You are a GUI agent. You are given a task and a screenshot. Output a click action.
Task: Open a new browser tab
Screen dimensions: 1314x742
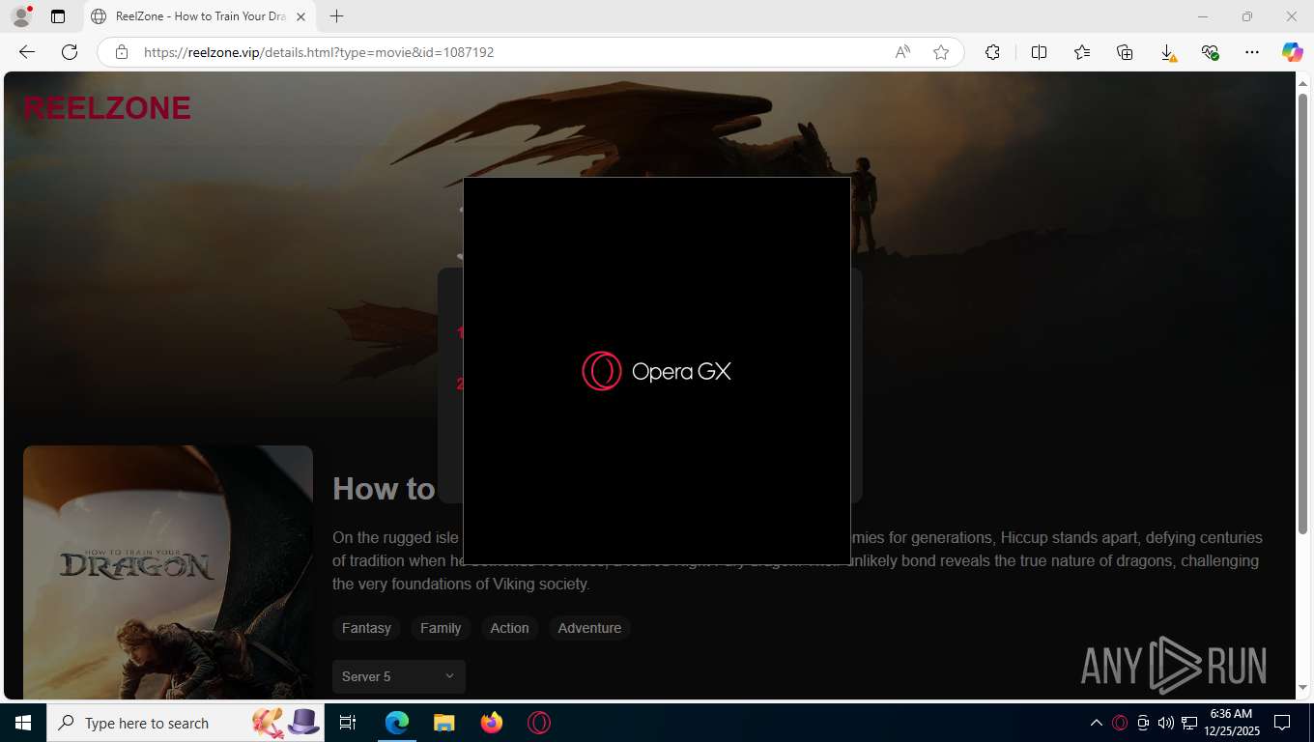(336, 16)
